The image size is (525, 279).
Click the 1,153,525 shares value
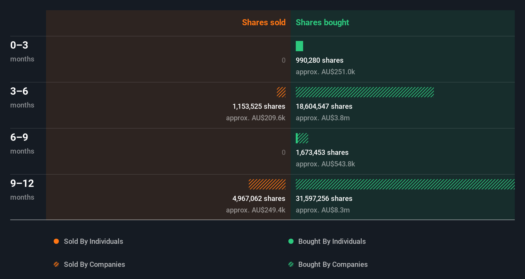[x=259, y=106]
